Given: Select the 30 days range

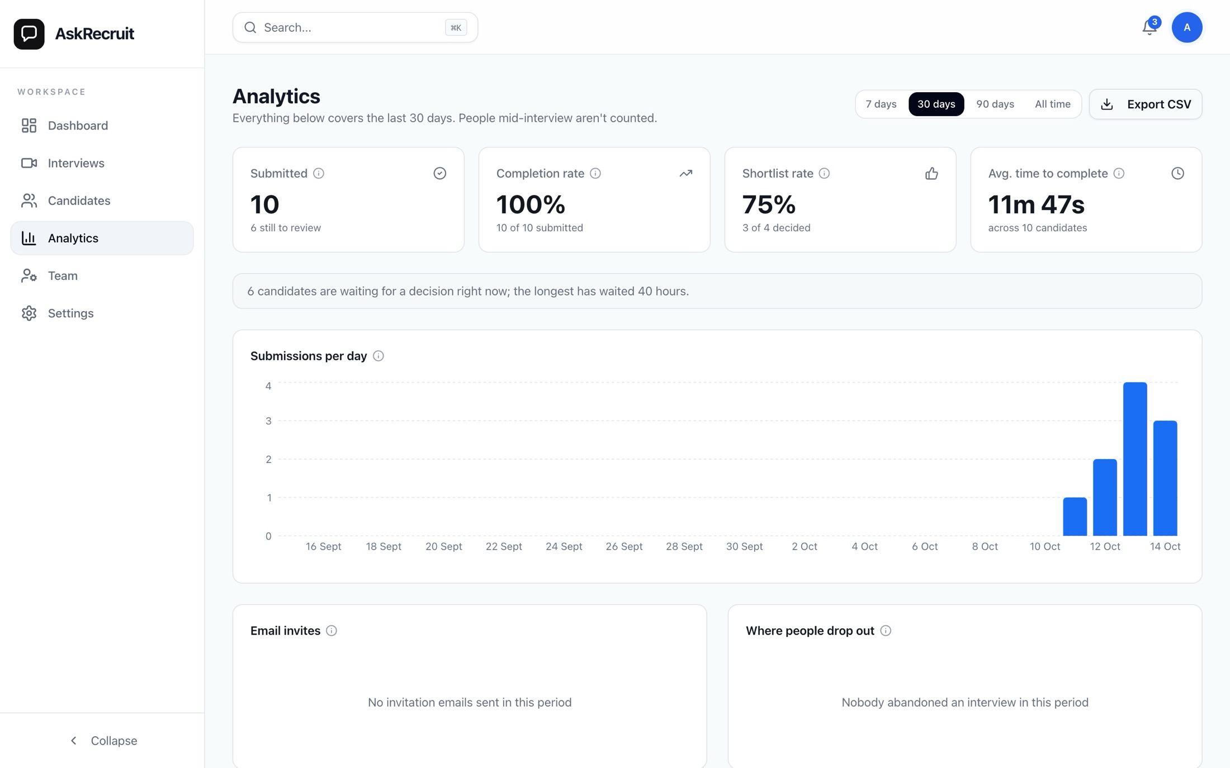Looking at the screenshot, I should pyautogui.click(x=936, y=104).
